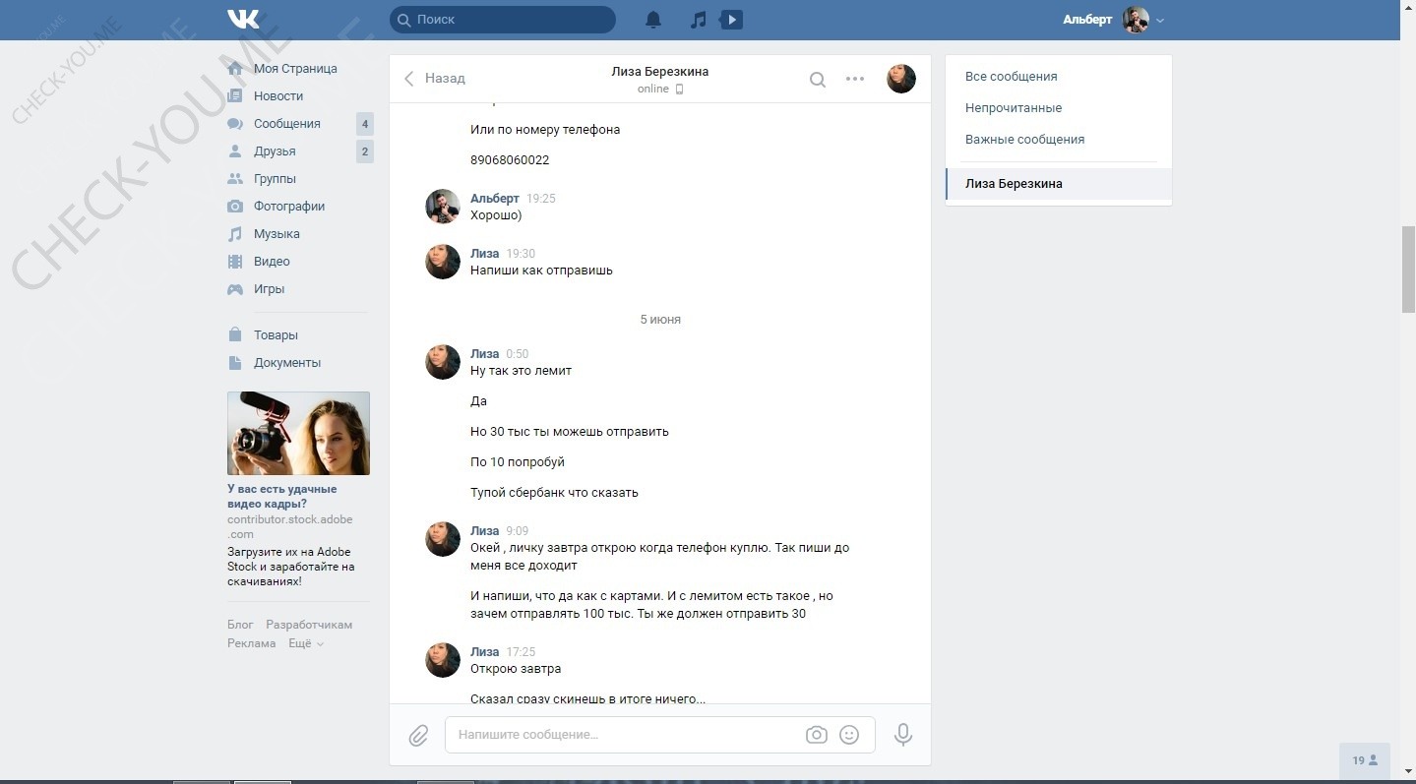The width and height of the screenshot is (1416, 784).
Task: Search within the conversation using magnifier icon
Action: click(x=817, y=80)
